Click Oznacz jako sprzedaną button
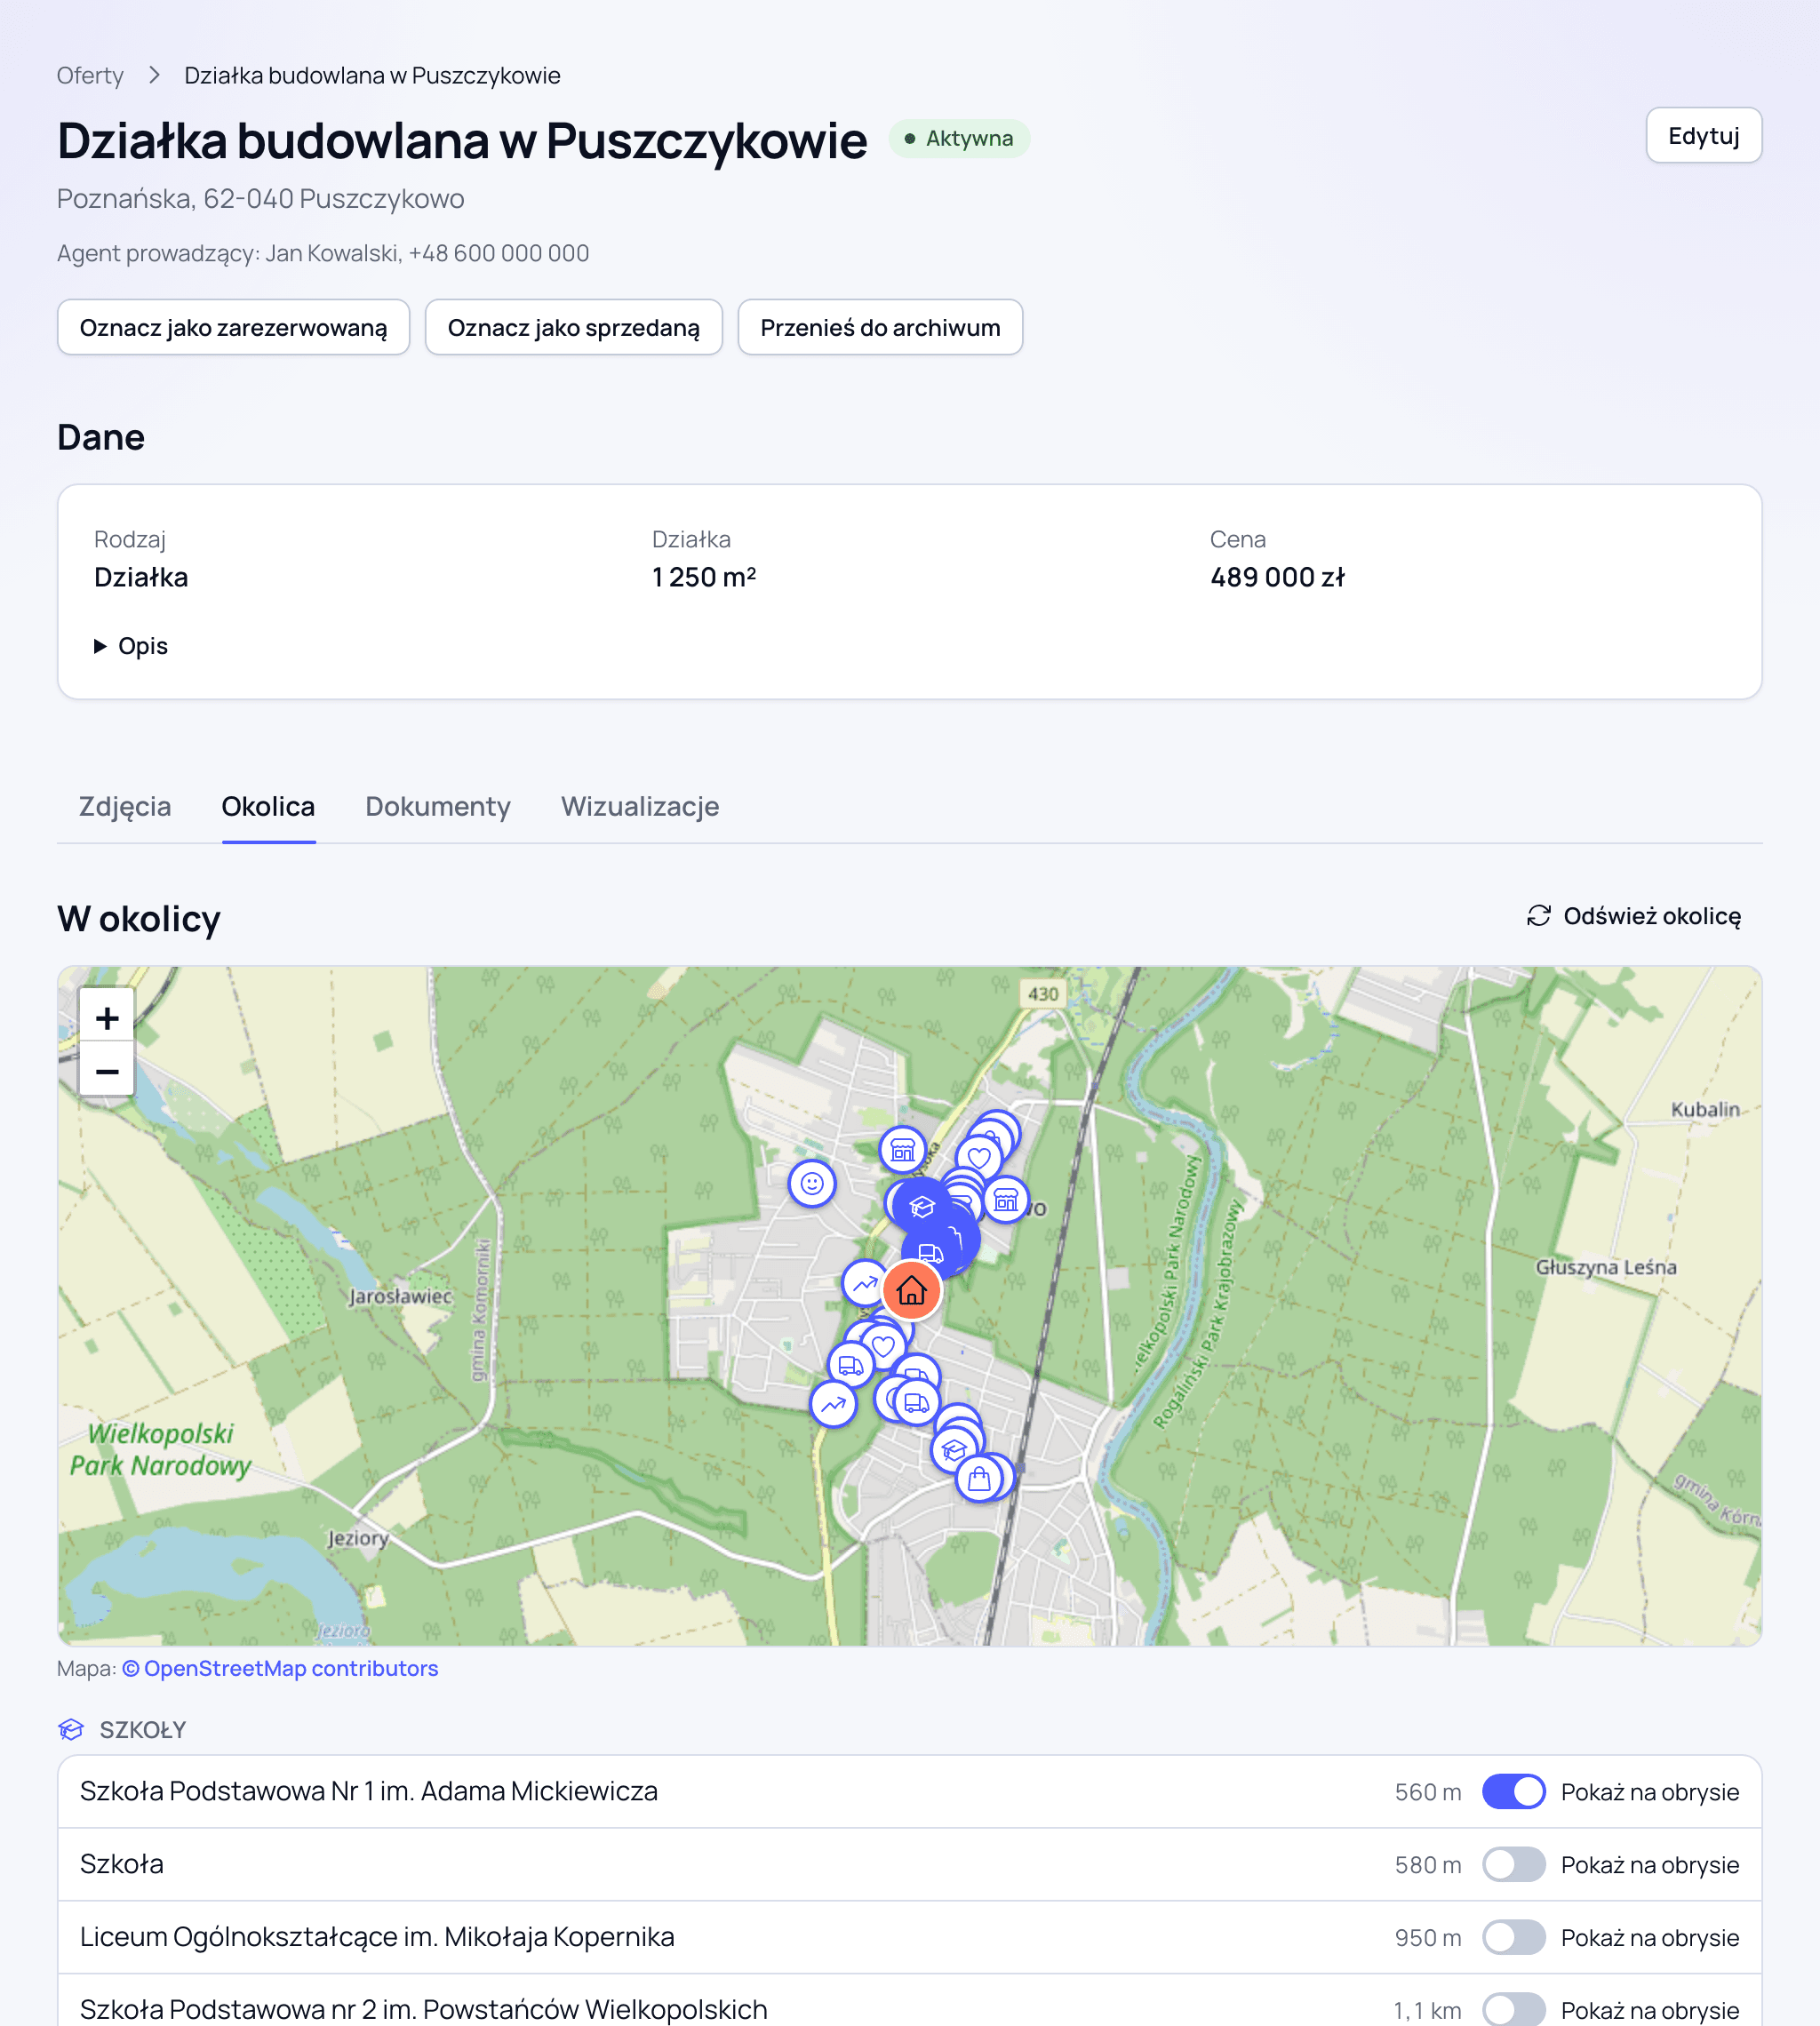 573,327
